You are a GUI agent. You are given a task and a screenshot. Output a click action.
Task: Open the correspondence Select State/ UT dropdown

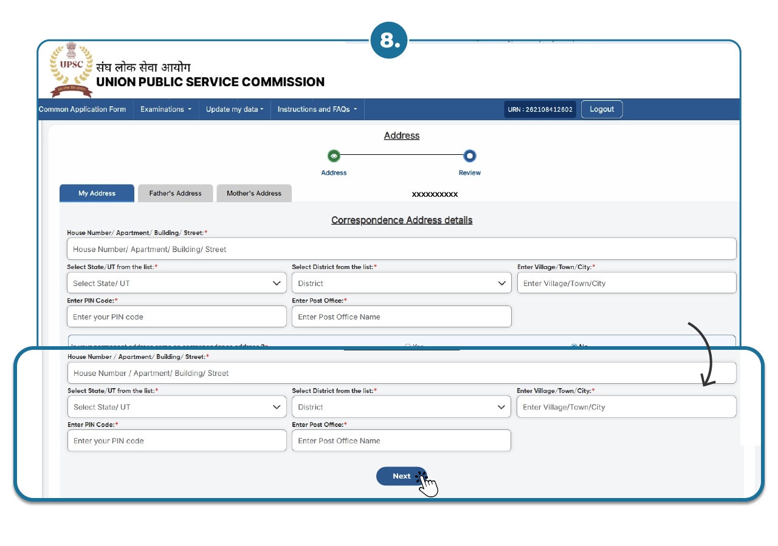176,283
